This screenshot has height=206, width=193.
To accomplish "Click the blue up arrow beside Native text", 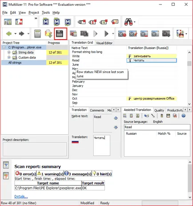I will 116,118.
